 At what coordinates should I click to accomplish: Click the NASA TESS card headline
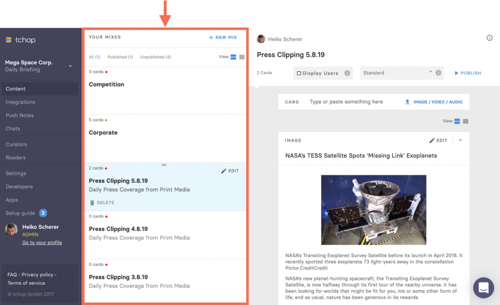coord(361,156)
